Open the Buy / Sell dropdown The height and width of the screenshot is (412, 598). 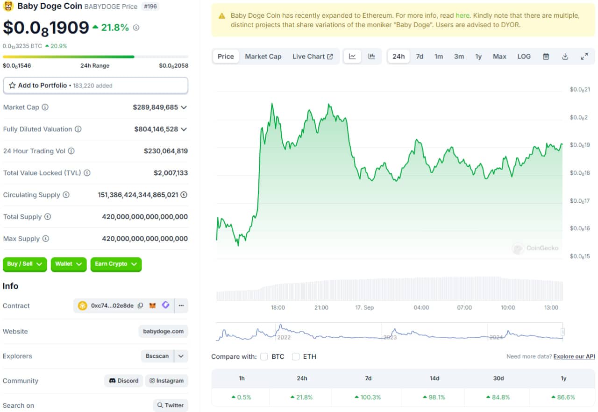pyautogui.click(x=25, y=264)
